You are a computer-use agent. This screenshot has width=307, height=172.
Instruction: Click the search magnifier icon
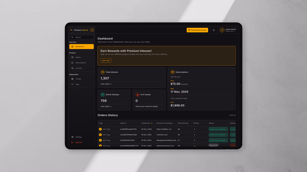click(72, 37)
